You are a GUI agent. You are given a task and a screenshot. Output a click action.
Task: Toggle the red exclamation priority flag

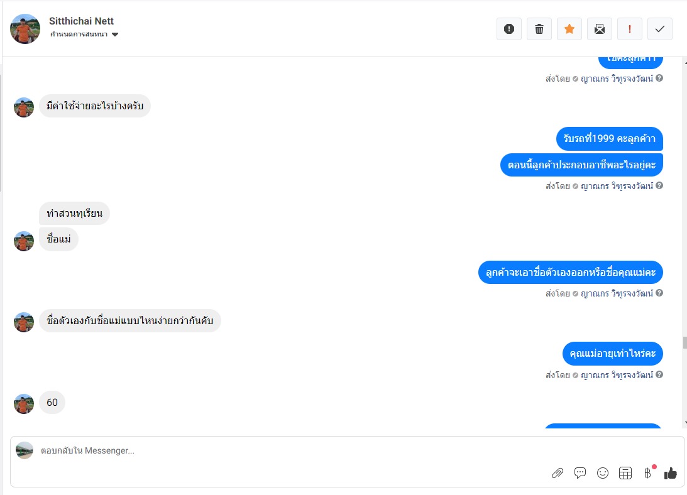coord(630,29)
